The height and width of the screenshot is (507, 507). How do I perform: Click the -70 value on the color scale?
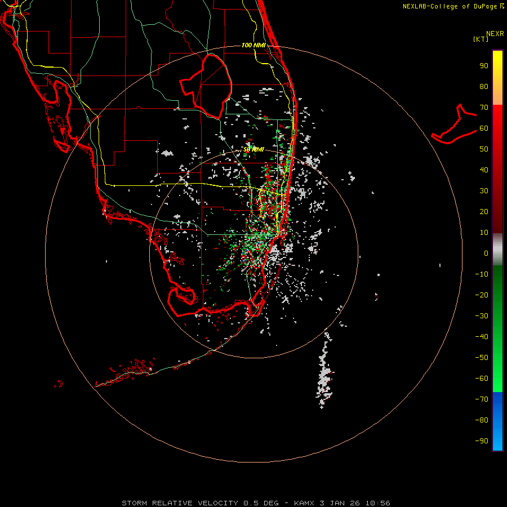482,399
